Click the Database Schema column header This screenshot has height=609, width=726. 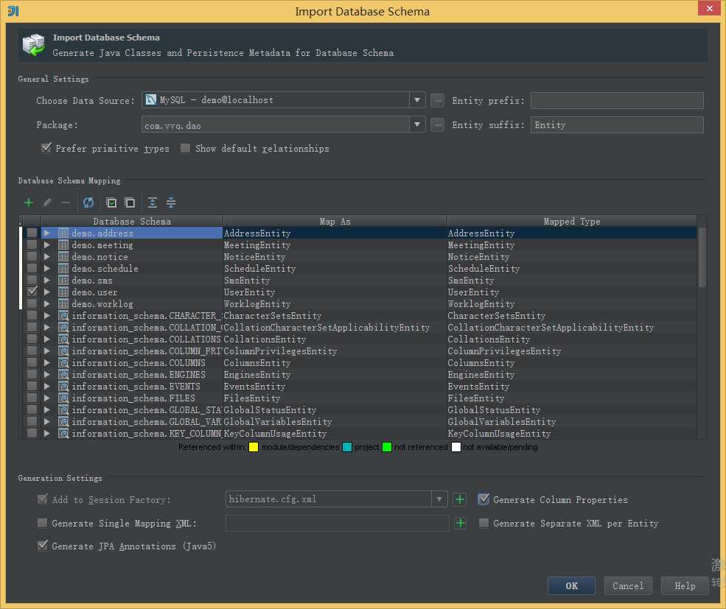132,221
